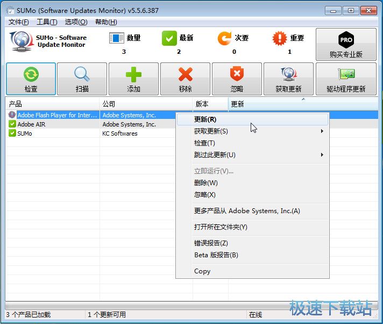Open the 选项(O) menu
Viewport: 383px width, 324px height.
(x=76, y=22)
